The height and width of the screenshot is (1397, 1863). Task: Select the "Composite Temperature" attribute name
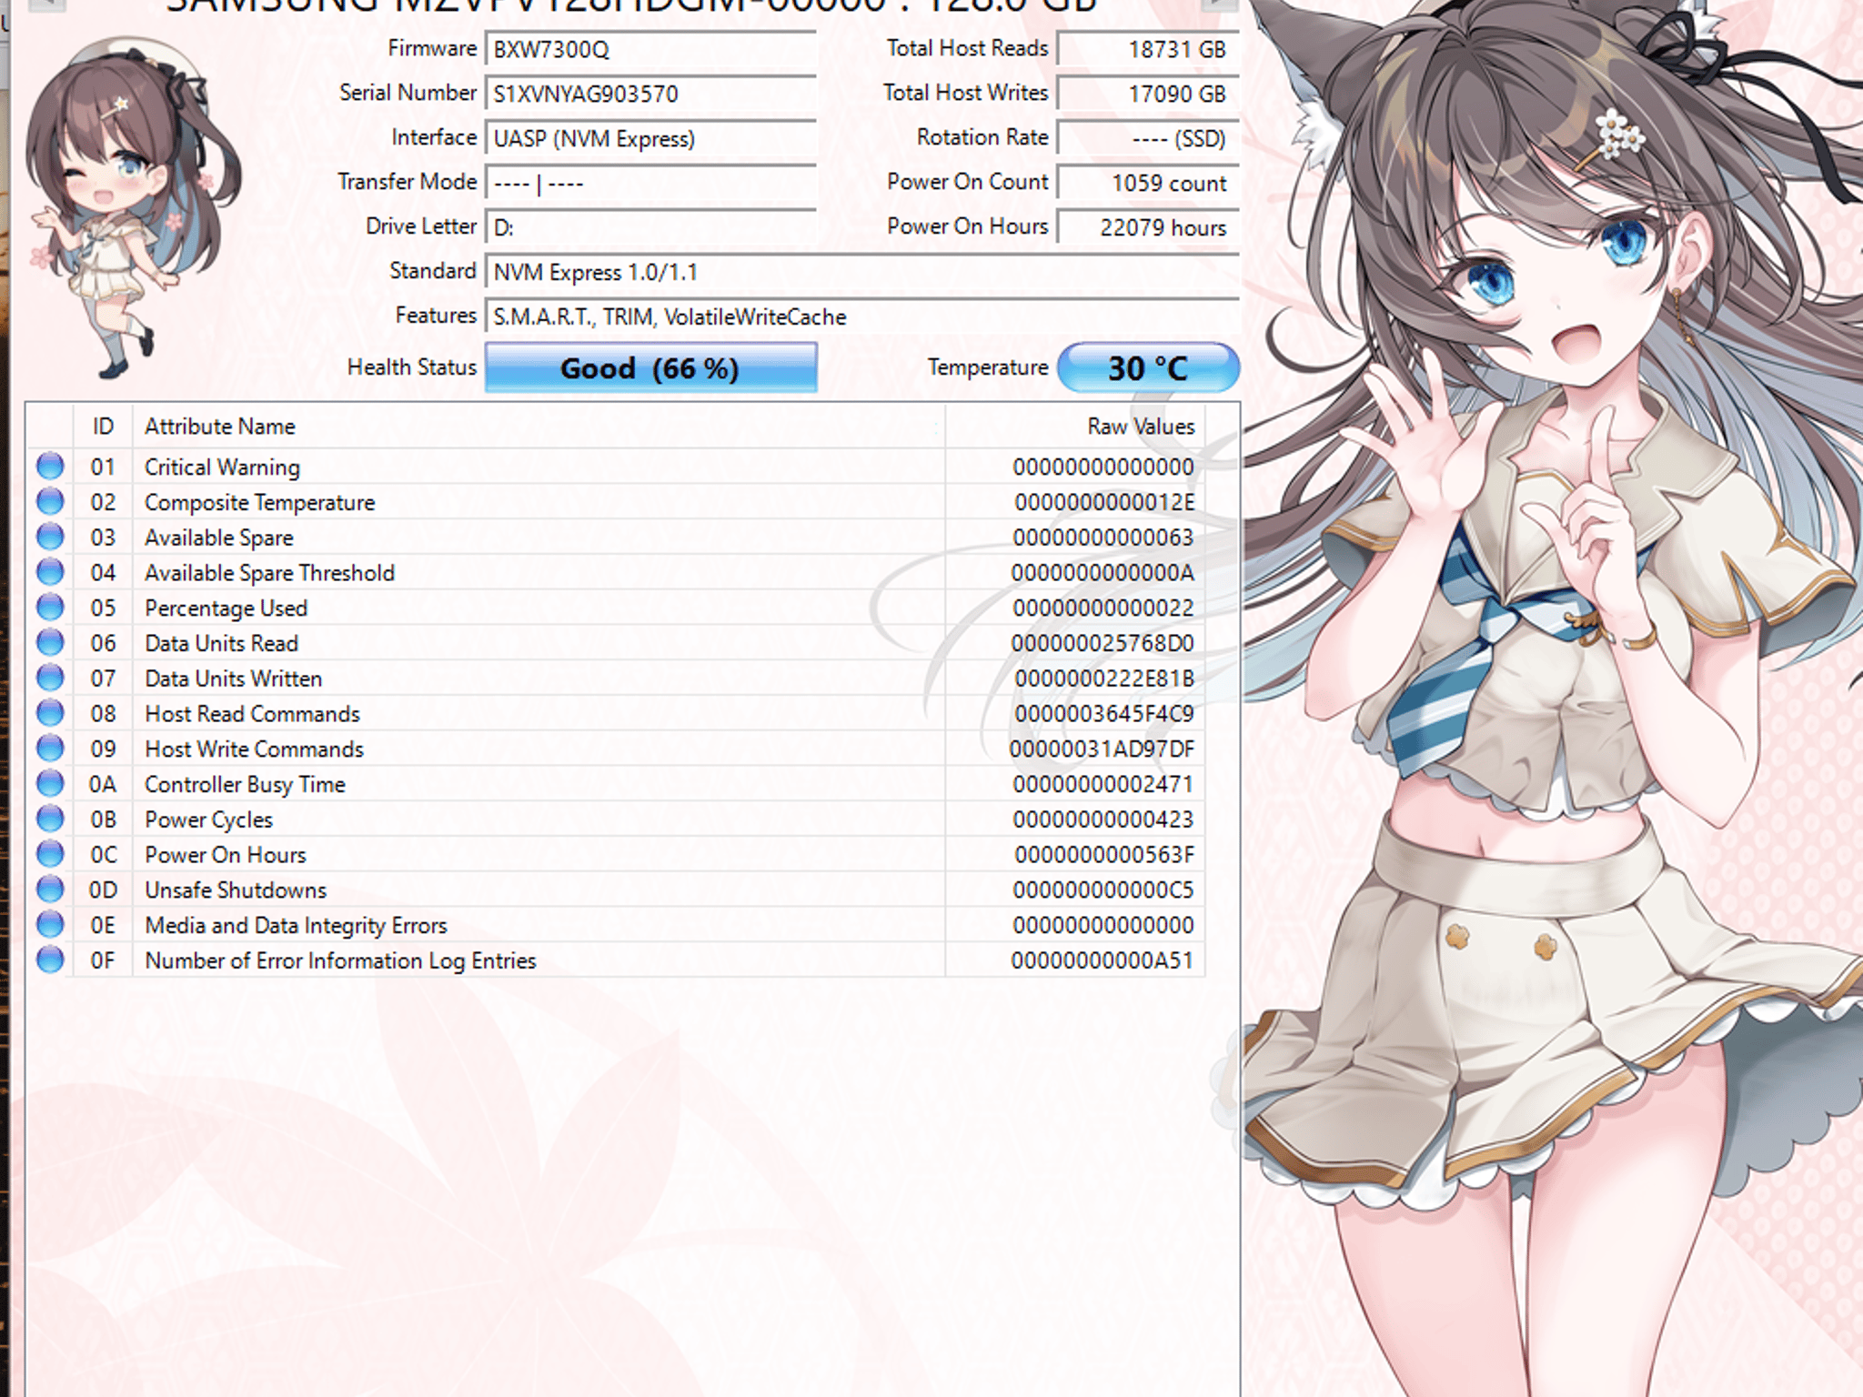(259, 503)
